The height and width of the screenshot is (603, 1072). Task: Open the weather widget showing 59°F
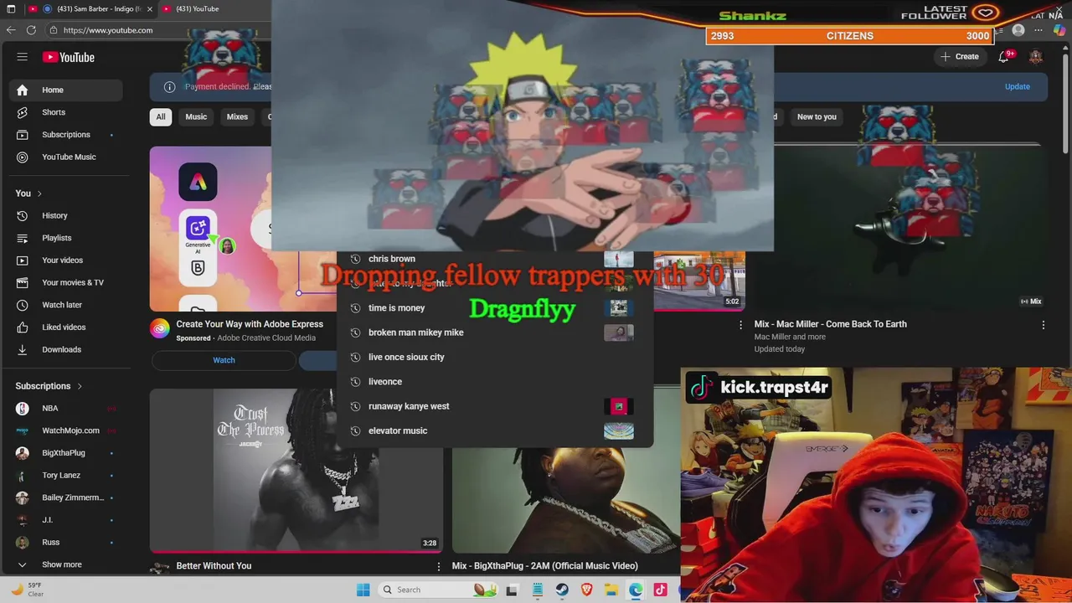pos(27,590)
